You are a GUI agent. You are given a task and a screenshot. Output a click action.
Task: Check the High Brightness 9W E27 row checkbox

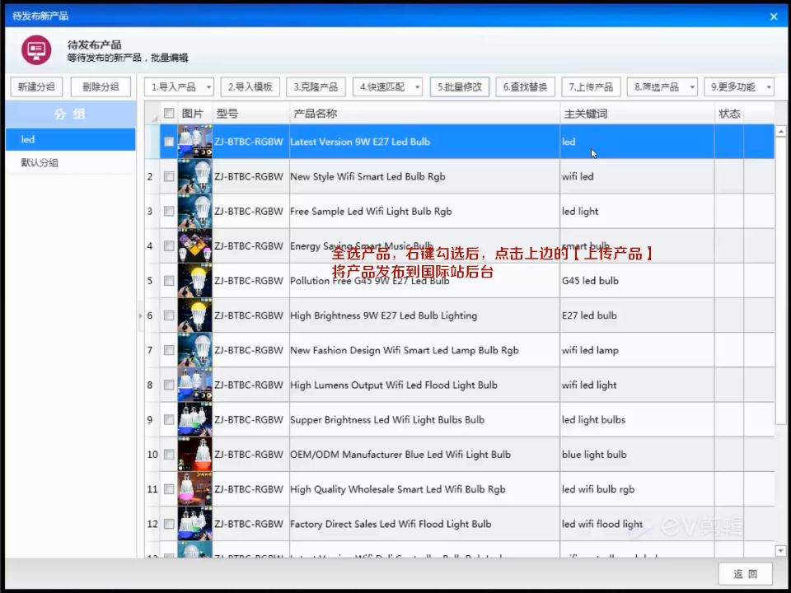169,315
